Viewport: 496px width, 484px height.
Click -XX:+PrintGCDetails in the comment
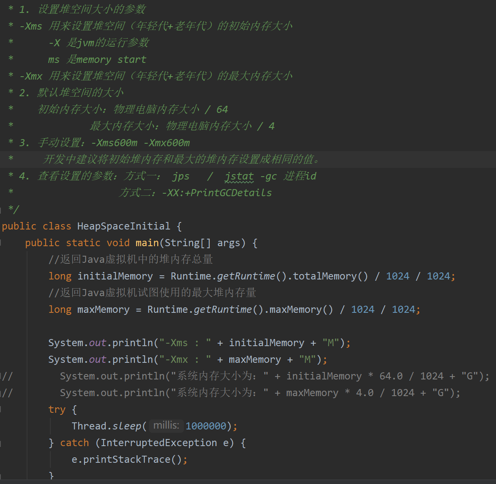click(217, 193)
